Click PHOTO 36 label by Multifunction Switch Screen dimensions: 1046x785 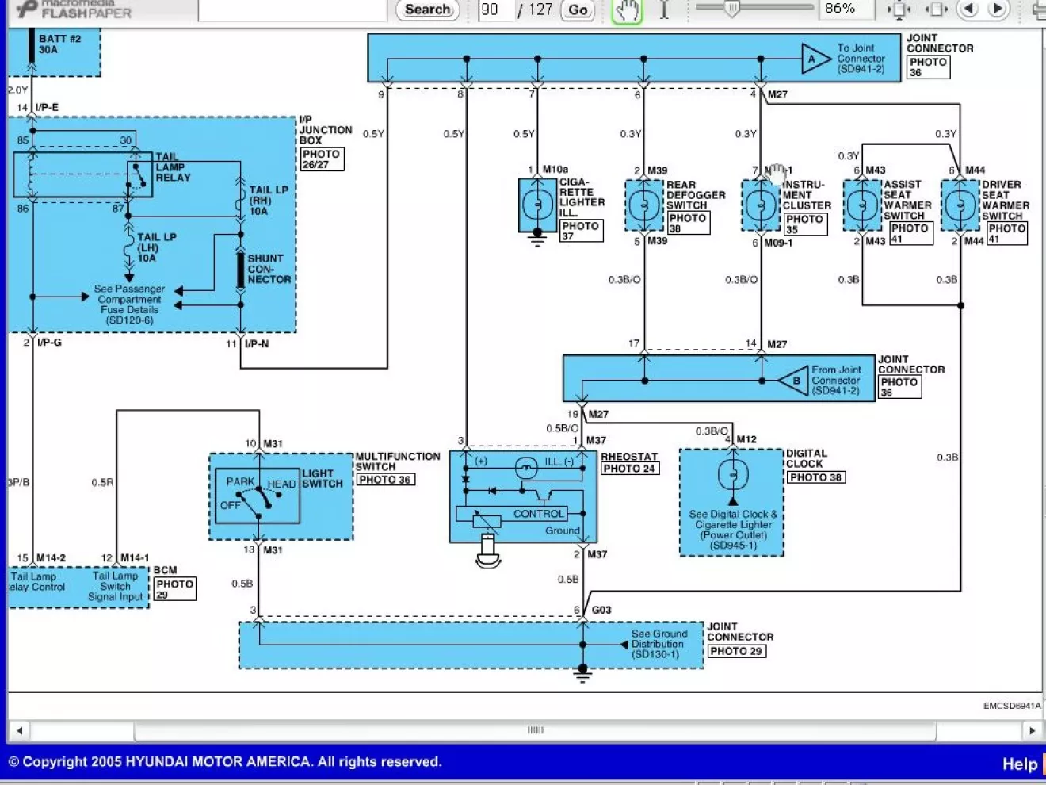click(x=385, y=480)
